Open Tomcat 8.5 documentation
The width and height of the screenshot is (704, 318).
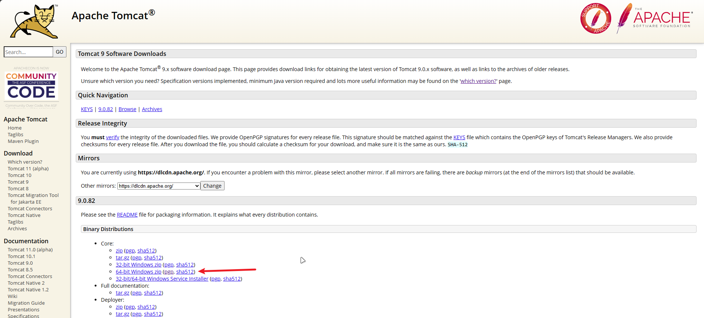pos(20,270)
